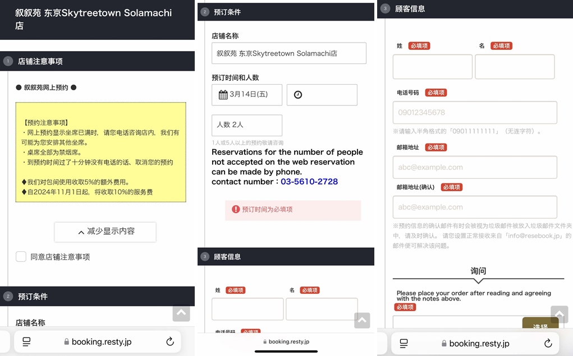Click the 邮箱地址 email input field
Image resolution: width=573 pixels, height=356 pixels.
pyautogui.click(x=475, y=167)
